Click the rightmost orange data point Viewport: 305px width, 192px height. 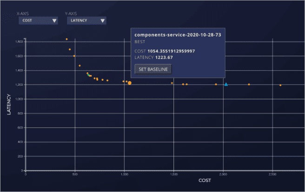pyautogui.click(x=280, y=85)
